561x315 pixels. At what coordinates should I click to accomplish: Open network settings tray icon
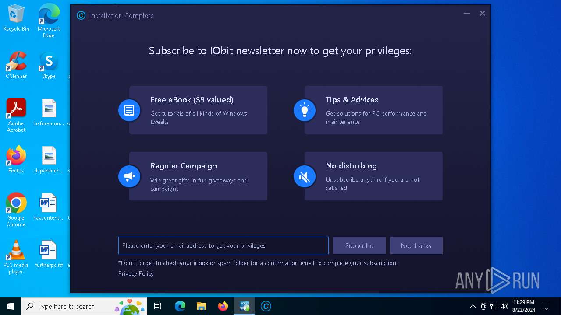[x=494, y=306]
